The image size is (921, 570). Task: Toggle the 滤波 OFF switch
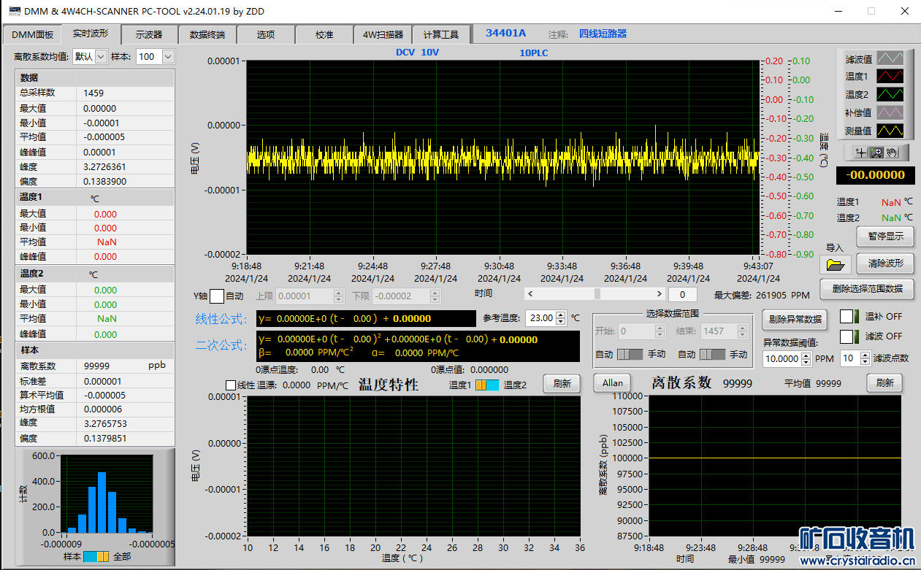849,336
